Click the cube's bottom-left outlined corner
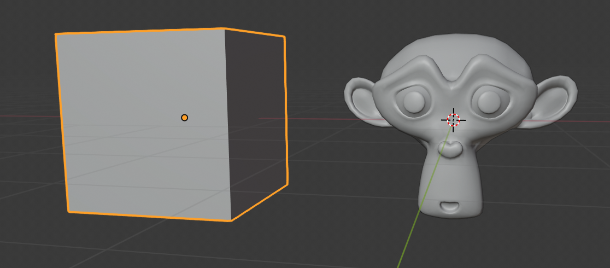The width and height of the screenshot is (610, 268). 68,211
